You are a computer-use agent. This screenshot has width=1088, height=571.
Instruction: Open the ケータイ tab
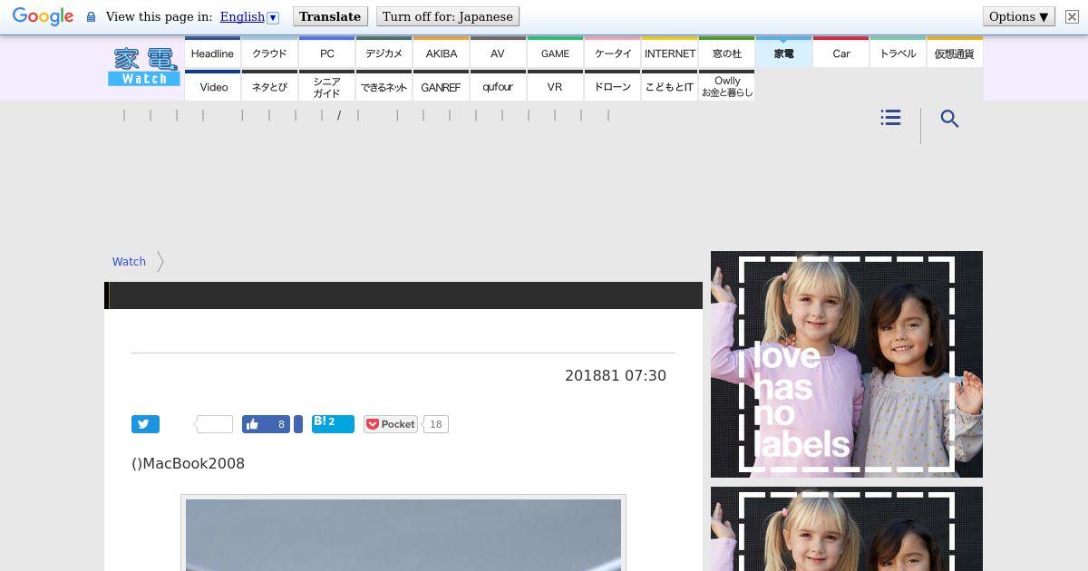[x=612, y=53]
